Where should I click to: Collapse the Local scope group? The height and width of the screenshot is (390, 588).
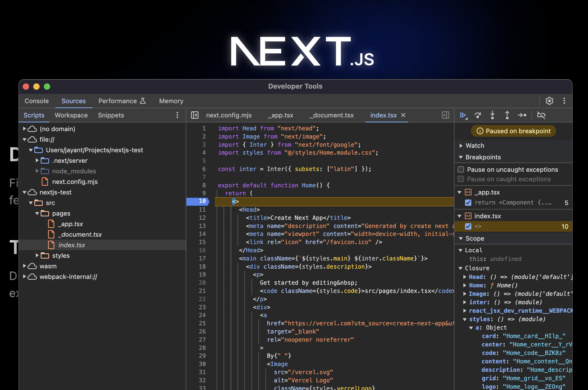point(461,250)
